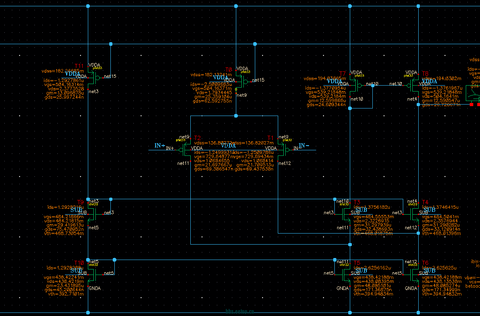This screenshot has width=480, height=316.
Task: Click the IN+ input pin label
Action: [160, 146]
